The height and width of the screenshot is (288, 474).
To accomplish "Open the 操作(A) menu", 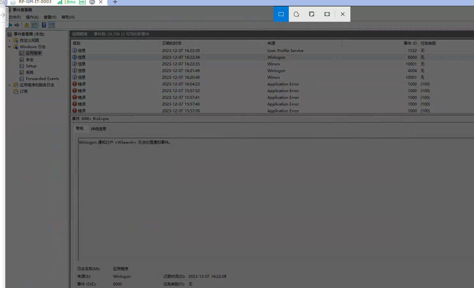I will [x=32, y=17].
